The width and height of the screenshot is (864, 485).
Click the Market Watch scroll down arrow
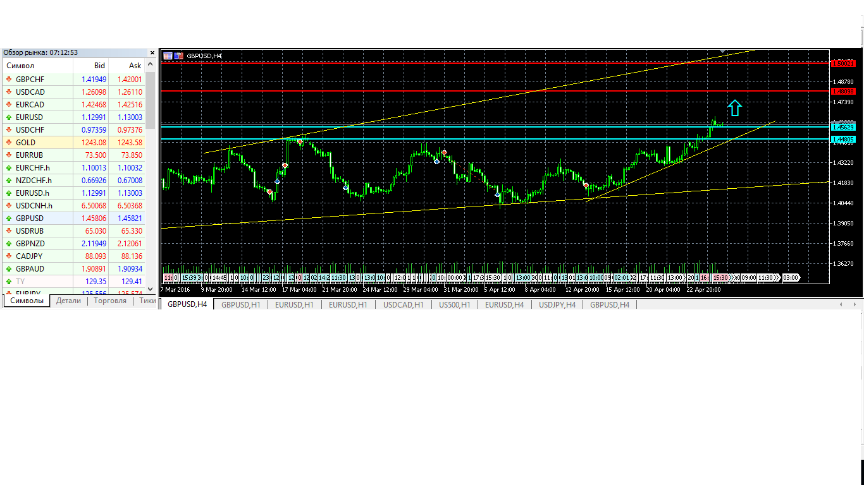click(x=151, y=289)
